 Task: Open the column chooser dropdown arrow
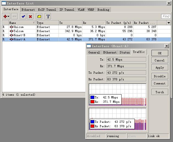click(169, 23)
